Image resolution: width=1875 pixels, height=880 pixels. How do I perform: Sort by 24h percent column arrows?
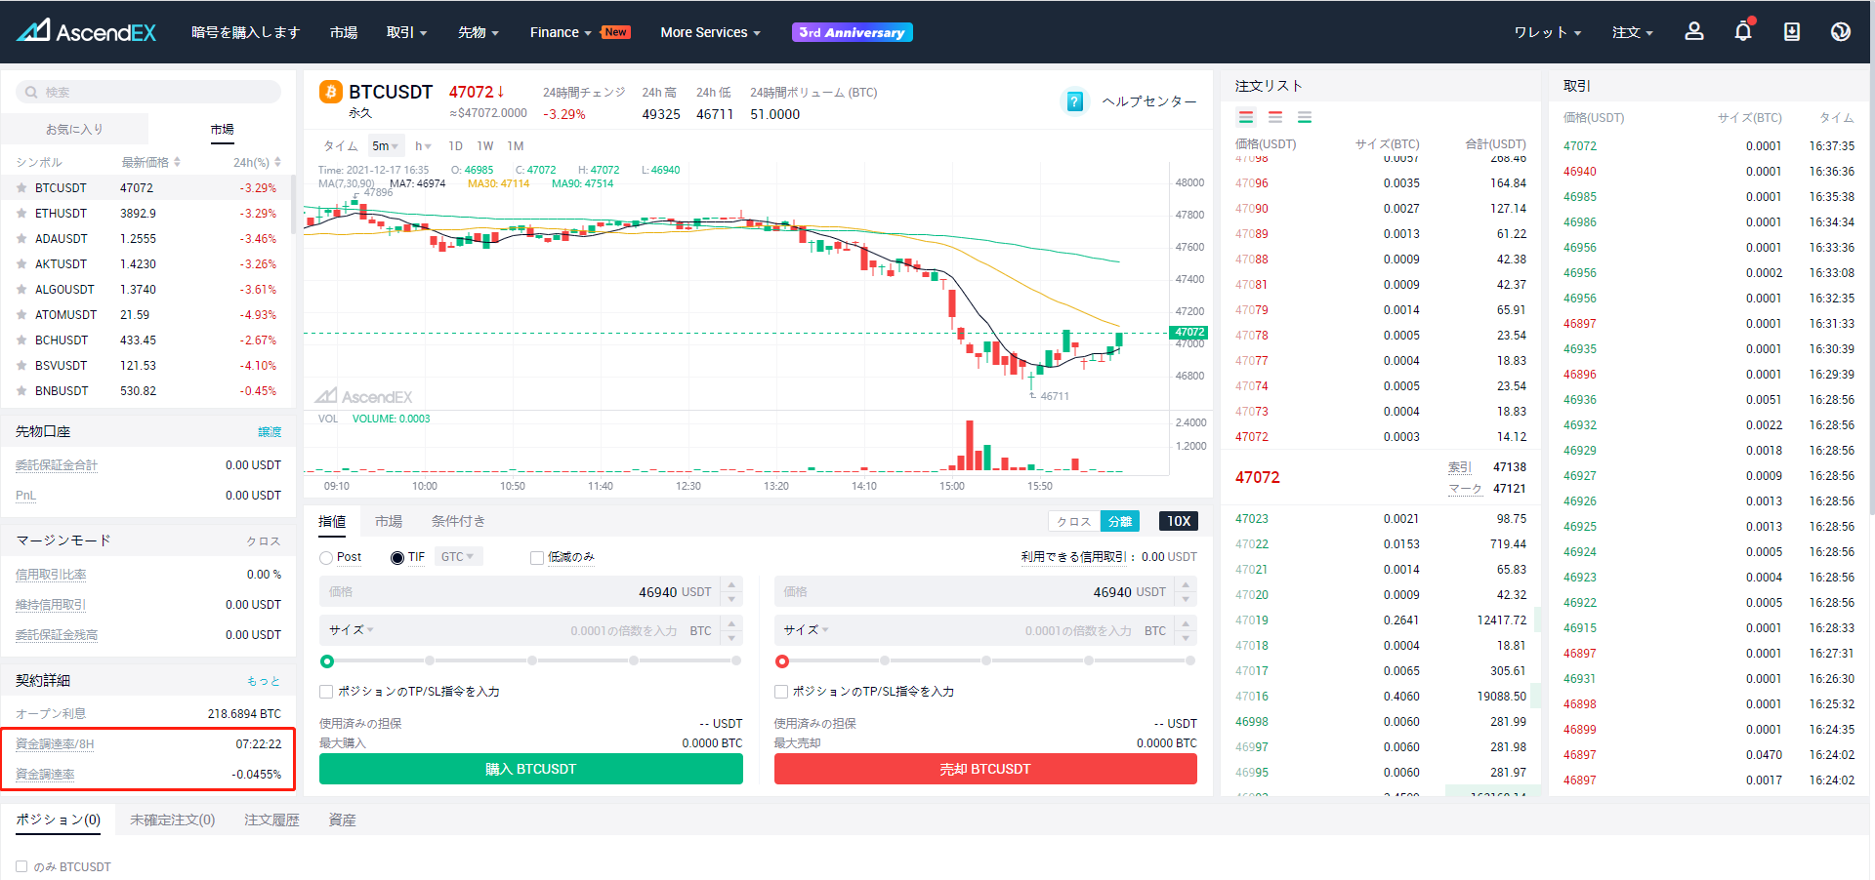277,162
